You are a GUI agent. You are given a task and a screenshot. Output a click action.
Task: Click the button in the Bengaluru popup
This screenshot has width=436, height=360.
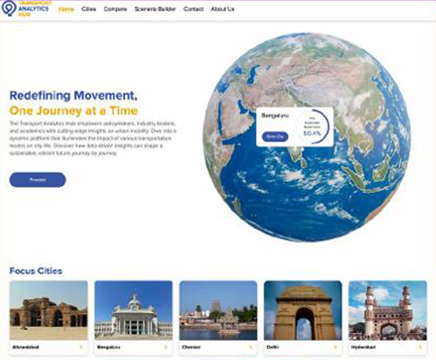[x=275, y=136]
